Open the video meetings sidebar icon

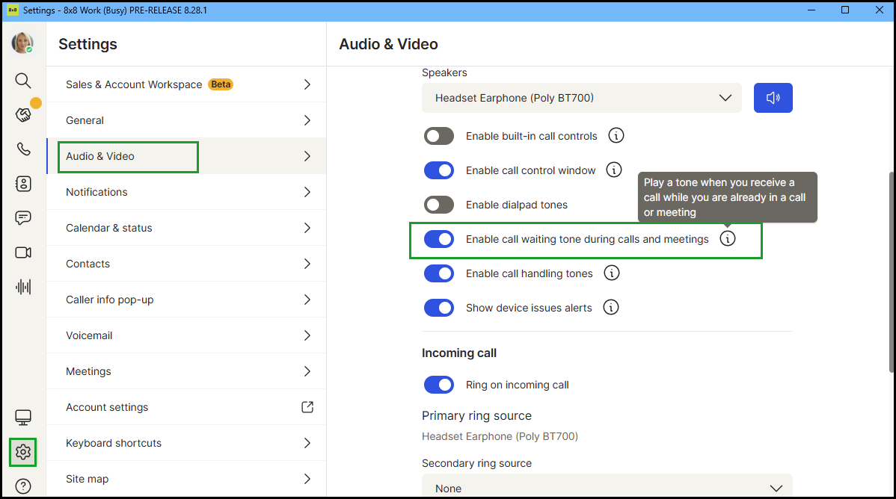pos(23,252)
